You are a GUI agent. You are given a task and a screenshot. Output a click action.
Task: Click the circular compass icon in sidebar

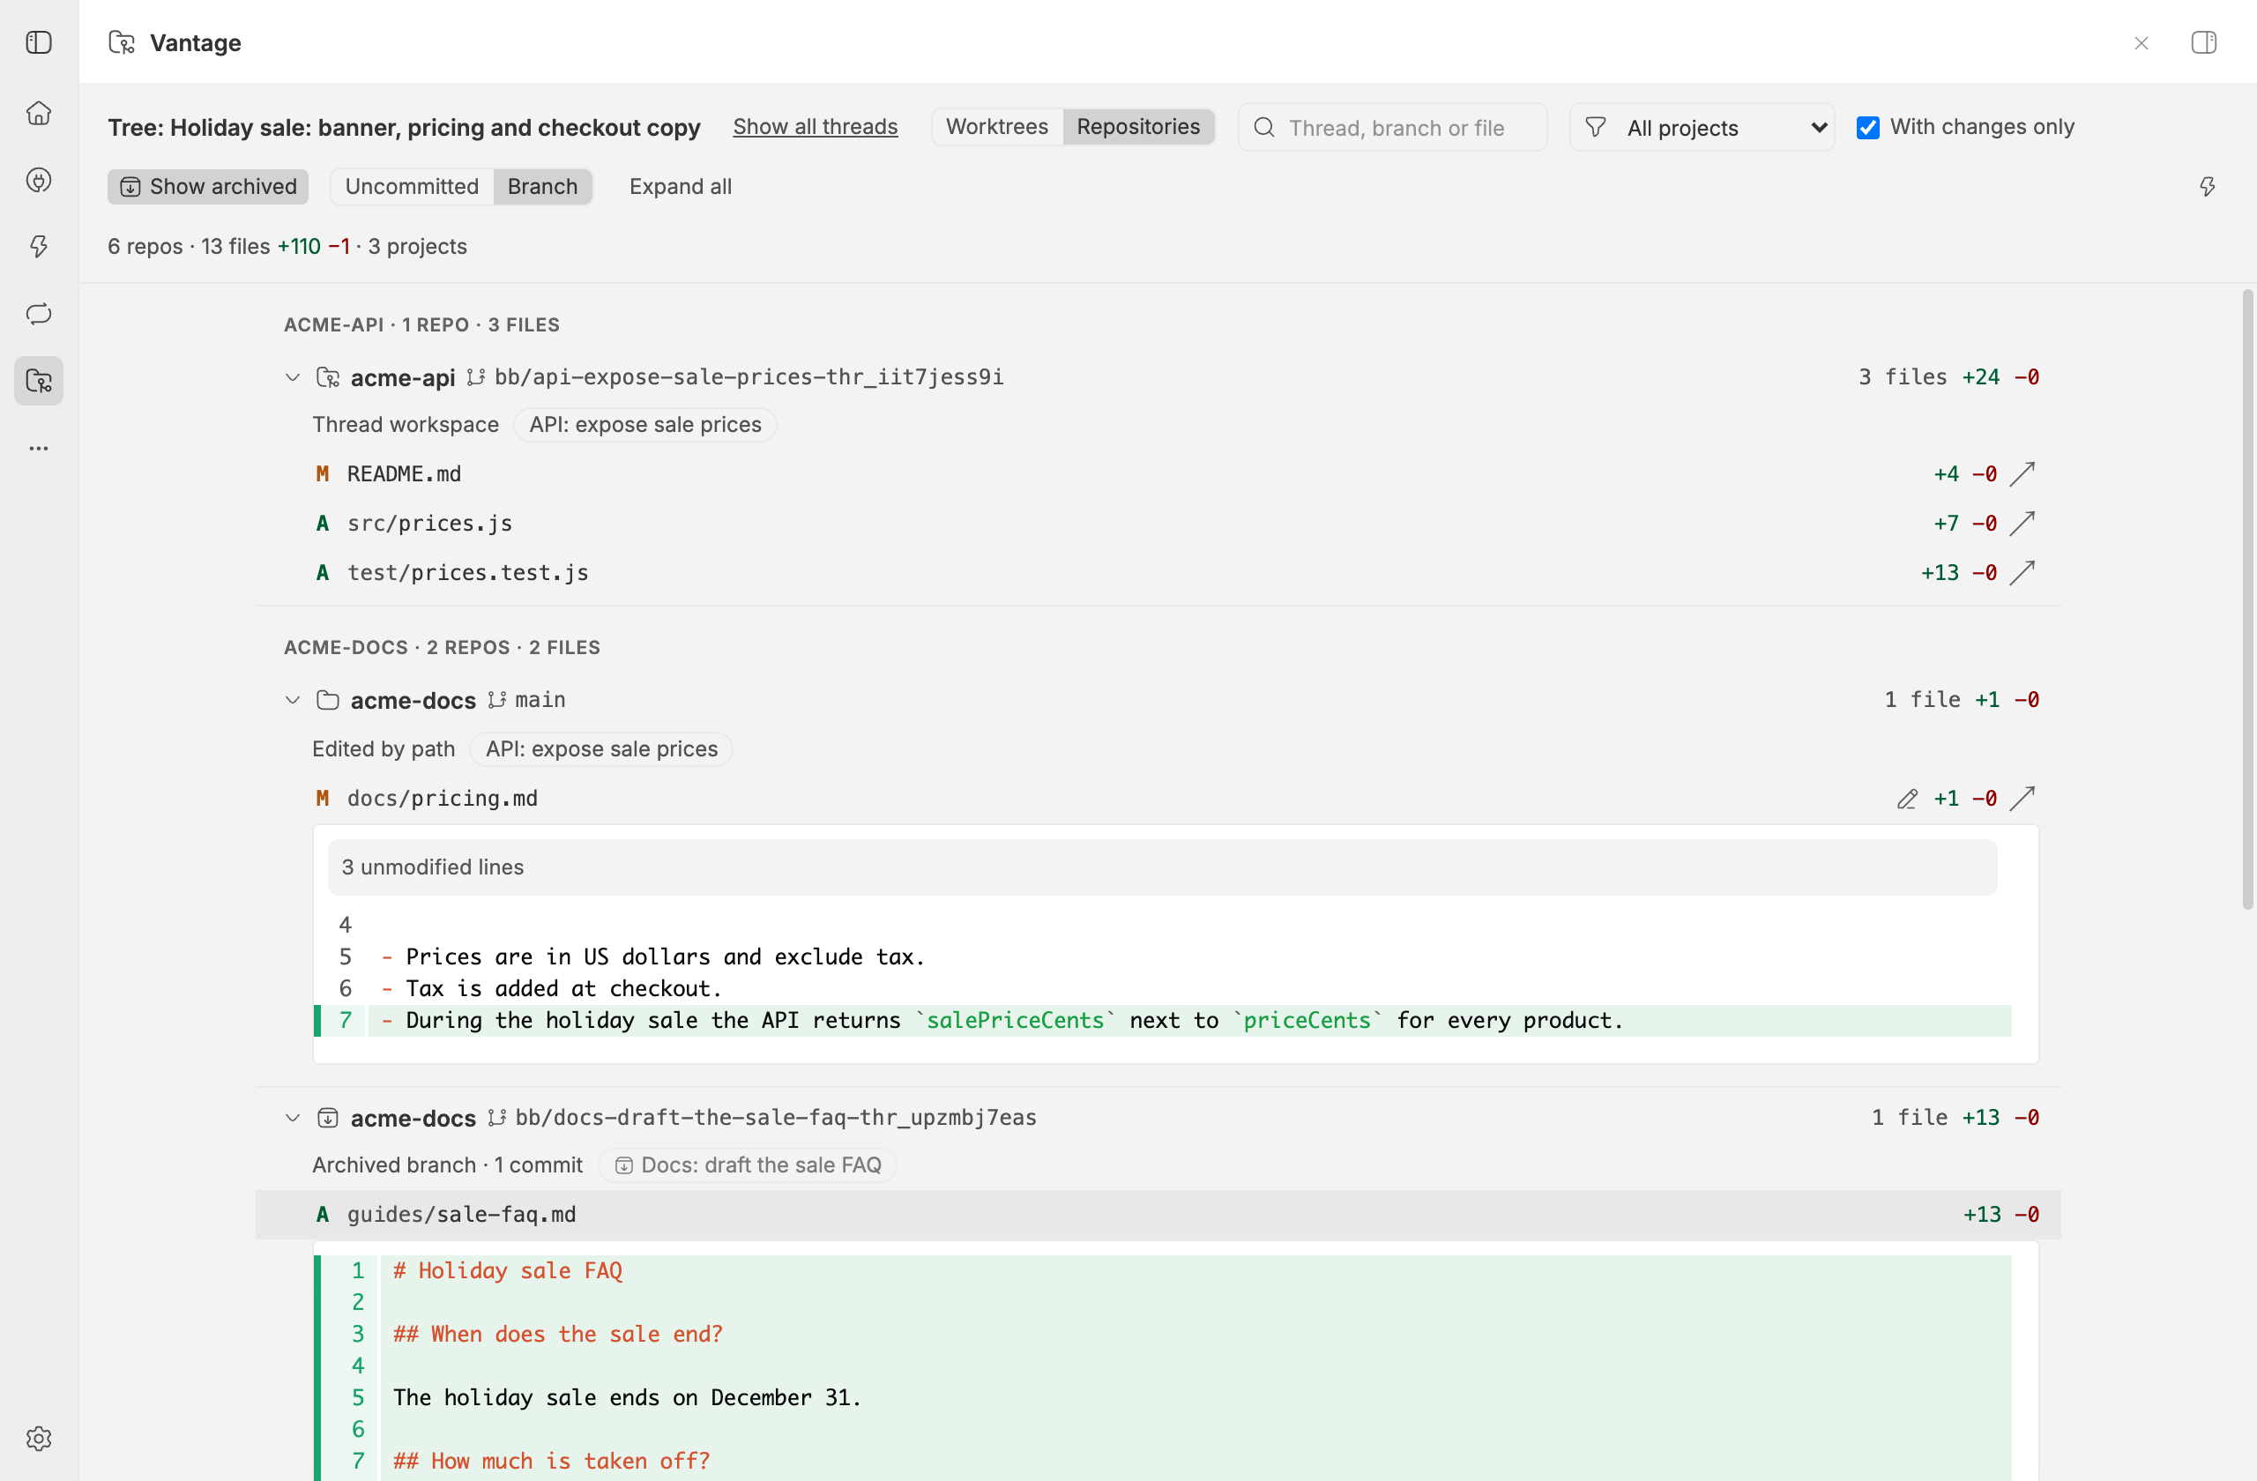[x=39, y=180]
